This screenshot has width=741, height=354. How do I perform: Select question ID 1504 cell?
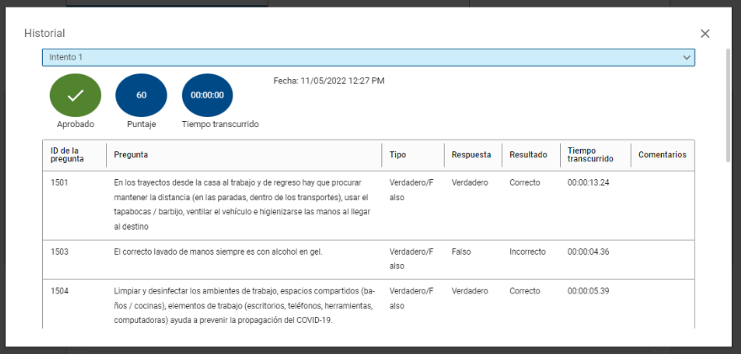tap(59, 291)
